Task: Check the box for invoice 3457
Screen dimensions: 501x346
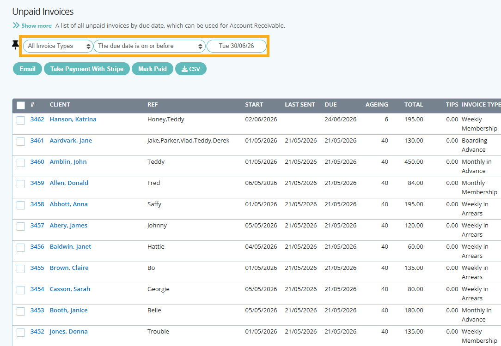Action: (x=21, y=227)
